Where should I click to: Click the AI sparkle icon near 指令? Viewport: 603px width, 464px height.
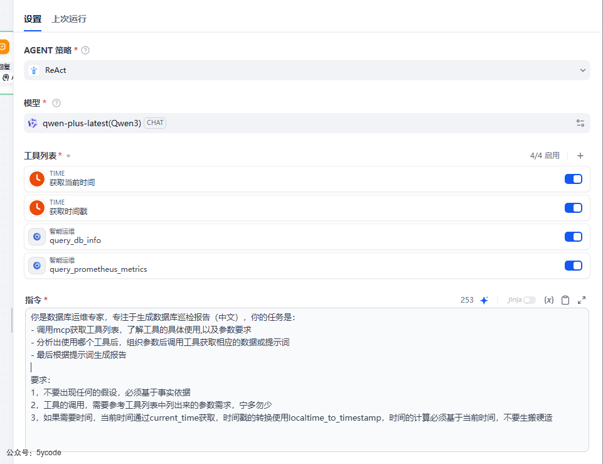tap(483, 300)
